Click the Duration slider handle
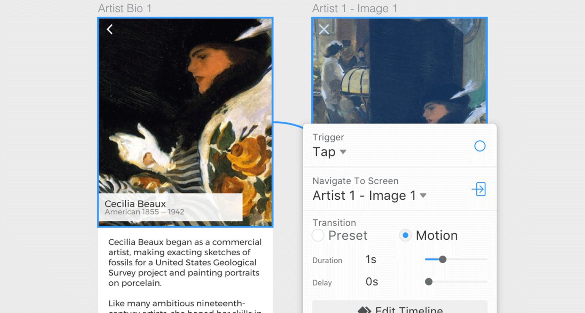 point(443,259)
